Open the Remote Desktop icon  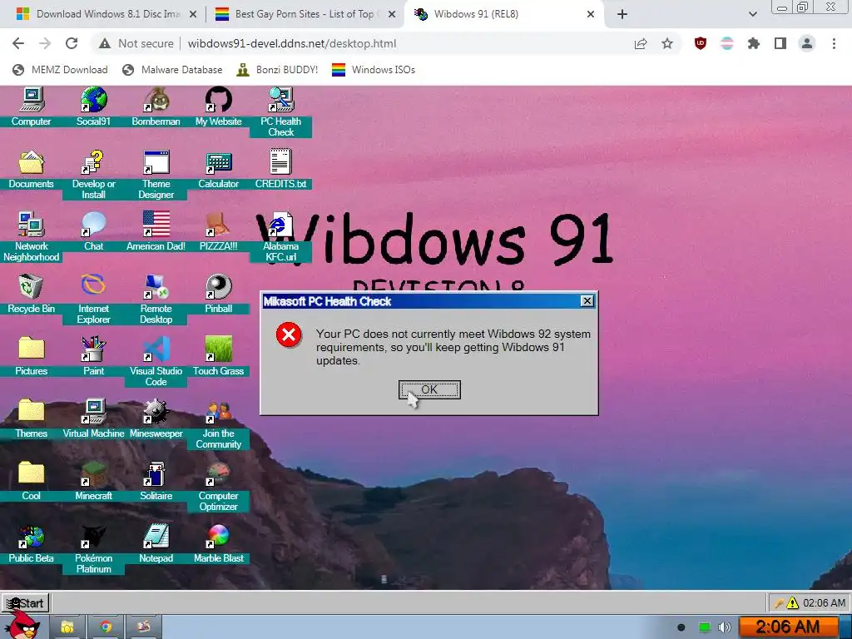156,299
